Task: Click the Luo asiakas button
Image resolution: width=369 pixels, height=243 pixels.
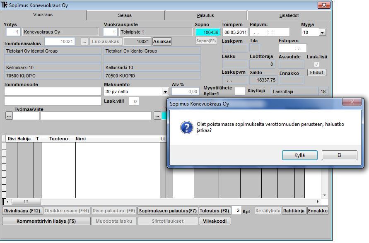Action: [x=106, y=41]
